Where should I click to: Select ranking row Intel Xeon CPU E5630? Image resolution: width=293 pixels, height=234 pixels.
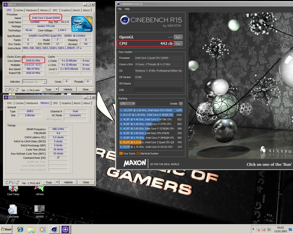click(151, 133)
